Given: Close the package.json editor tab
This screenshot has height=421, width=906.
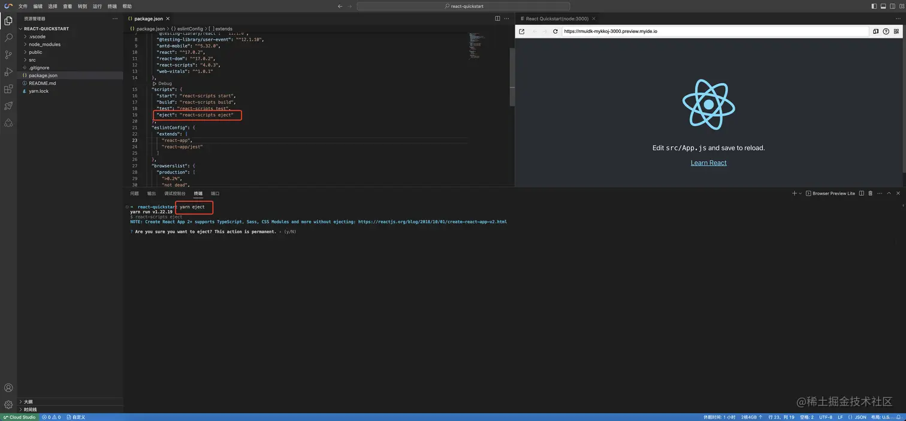Looking at the screenshot, I should (168, 19).
